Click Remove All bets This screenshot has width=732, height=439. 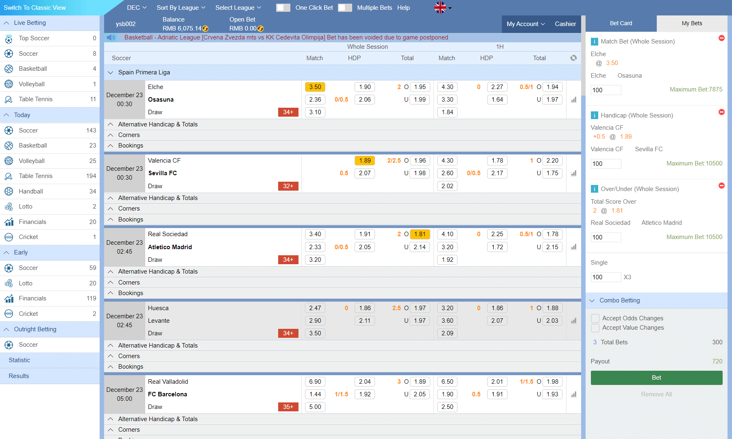point(656,394)
